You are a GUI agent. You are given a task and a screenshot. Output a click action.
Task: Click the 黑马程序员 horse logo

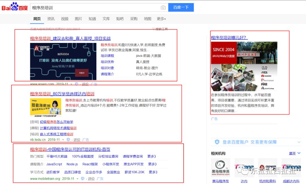click(x=220, y=168)
